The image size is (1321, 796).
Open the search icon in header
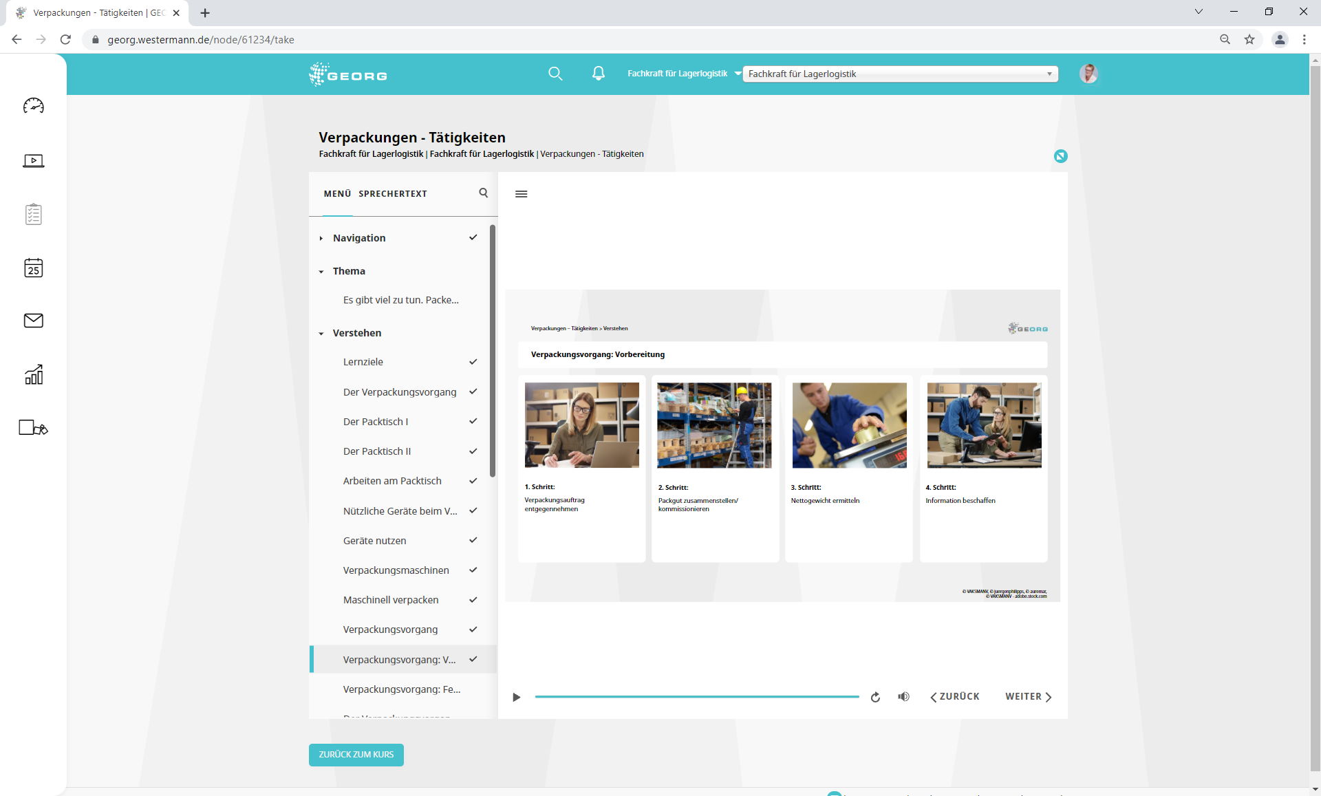pyautogui.click(x=555, y=74)
